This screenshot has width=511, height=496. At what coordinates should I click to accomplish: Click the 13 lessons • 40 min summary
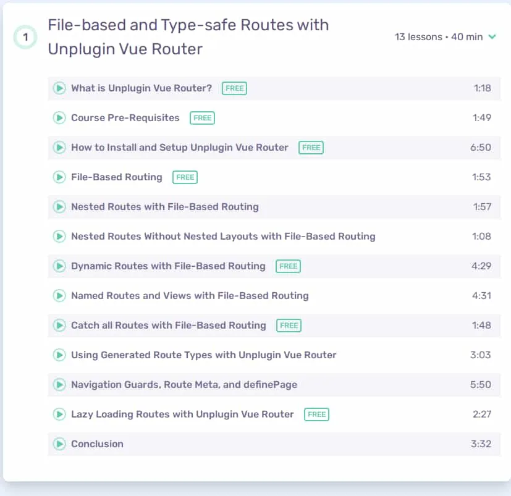[439, 37]
